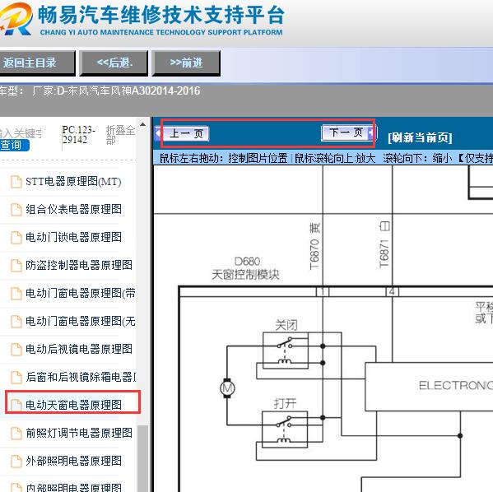
Task: Click the sidebar scroll-up arrow
Action: pos(142,124)
